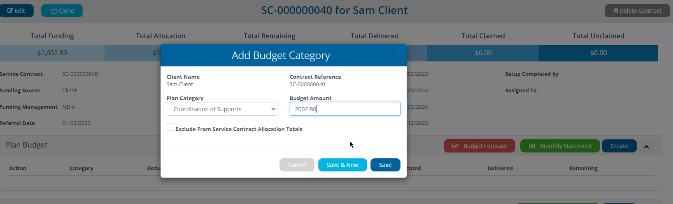Screen dimensions: 673x204
Task: Click the Remaining column header
Action: click(x=583, y=168)
